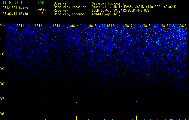Select the file name 0702160810.png
Viewport: 189px width, 120px height.
pos(15,8)
